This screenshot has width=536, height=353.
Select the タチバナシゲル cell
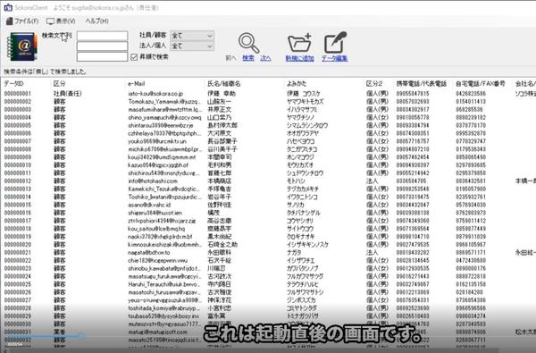click(303, 213)
